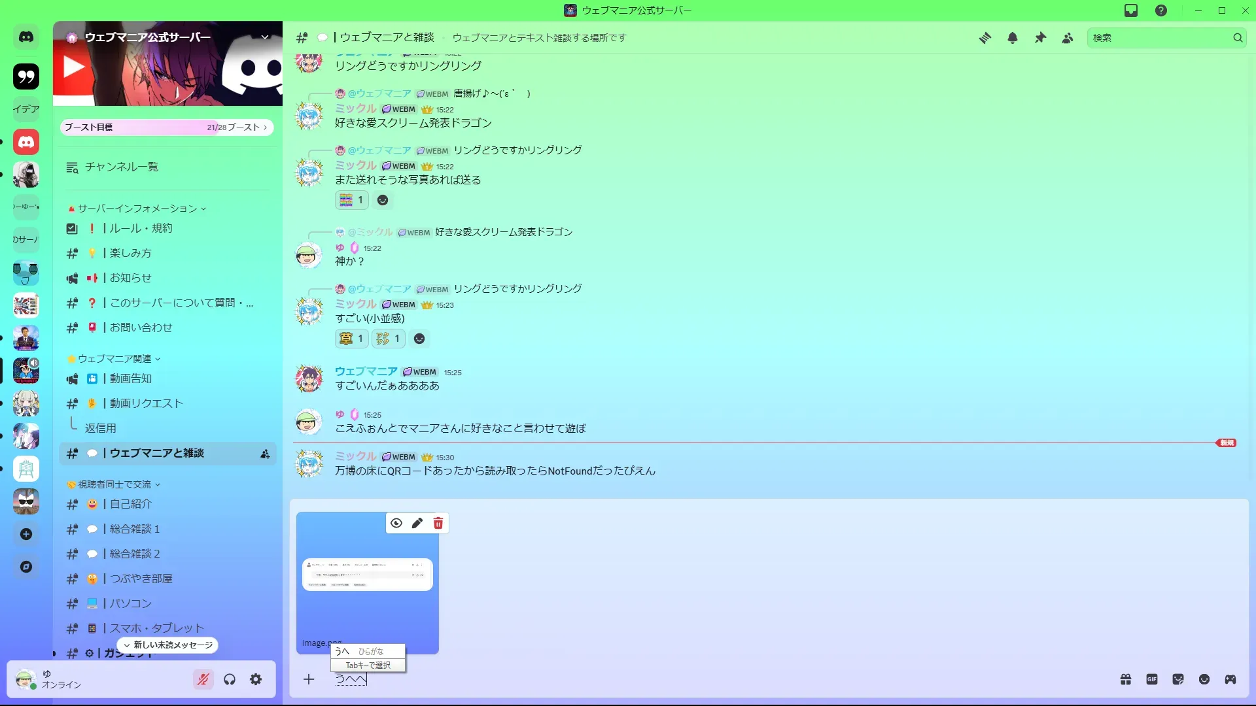Screen dimensions: 1256x706
Task: Click the notification bell icon
Action: tap(1013, 38)
